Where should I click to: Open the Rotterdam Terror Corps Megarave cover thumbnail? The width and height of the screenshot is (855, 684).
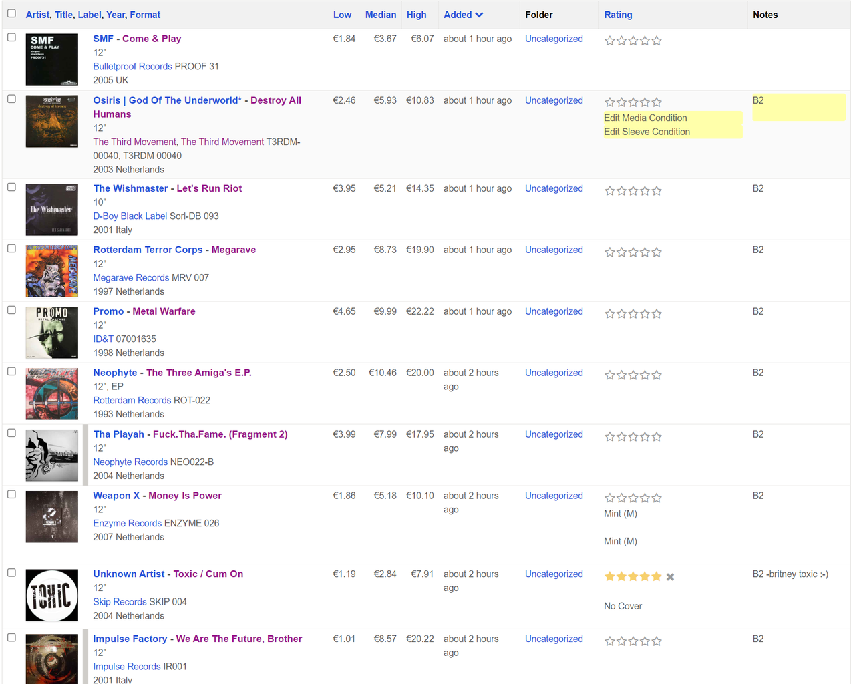52,271
